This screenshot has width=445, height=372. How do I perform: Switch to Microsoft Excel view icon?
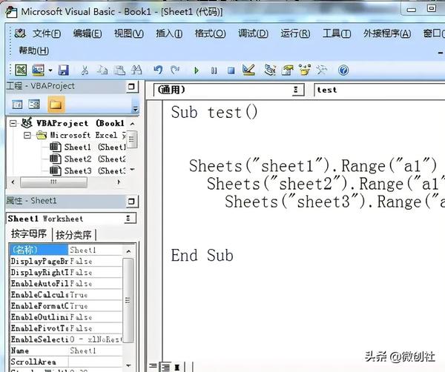(21, 70)
